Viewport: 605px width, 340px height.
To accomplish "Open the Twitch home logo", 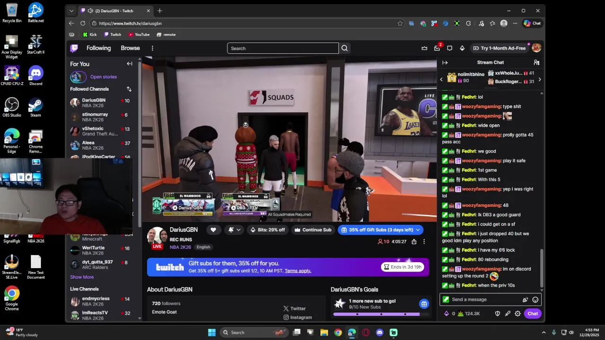I will [x=74, y=48].
